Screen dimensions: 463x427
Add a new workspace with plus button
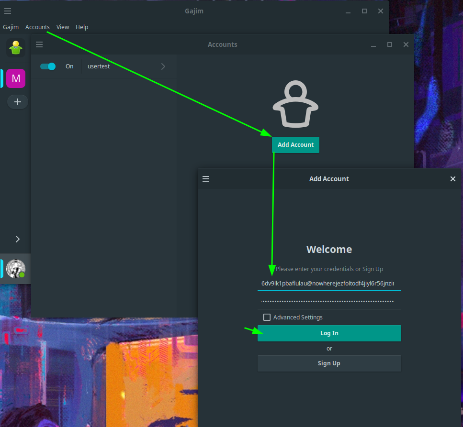tap(18, 102)
